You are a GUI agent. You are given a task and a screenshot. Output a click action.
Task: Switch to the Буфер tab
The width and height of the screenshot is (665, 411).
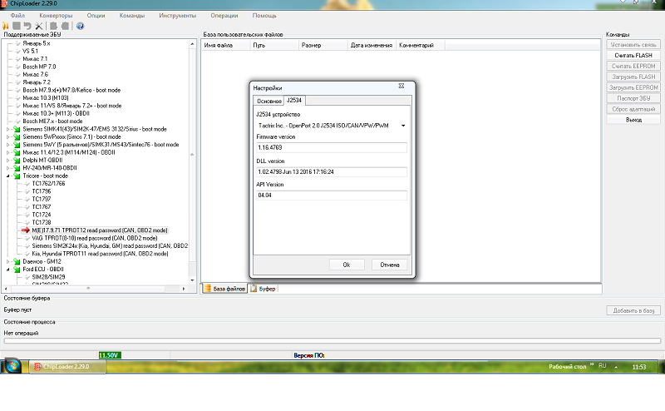[x=266, y=289]
